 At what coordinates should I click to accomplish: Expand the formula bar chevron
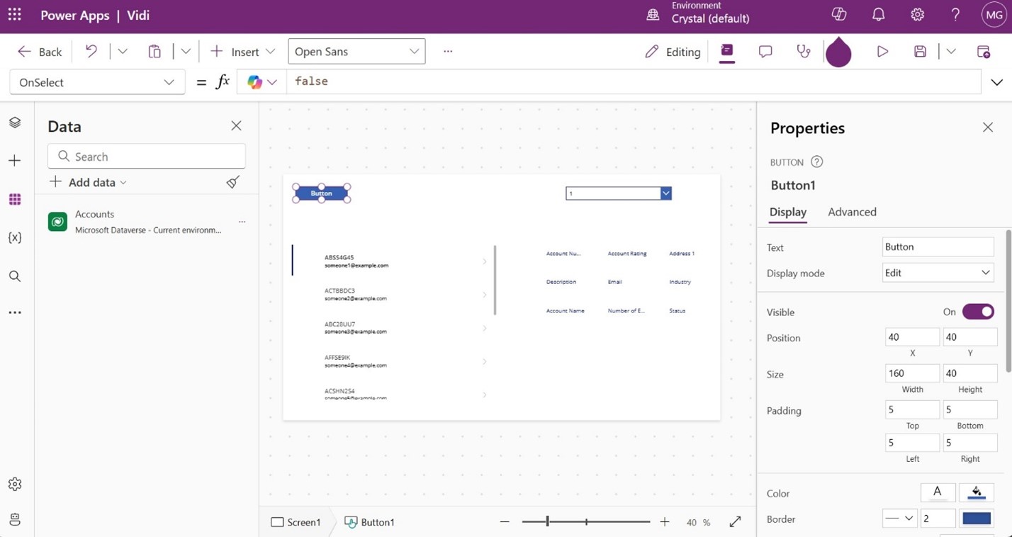tap(996, 82)
